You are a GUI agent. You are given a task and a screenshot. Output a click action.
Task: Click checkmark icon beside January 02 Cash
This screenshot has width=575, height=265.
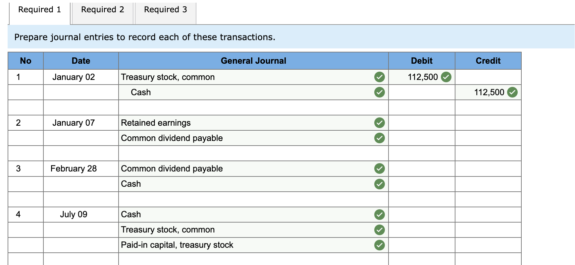pyautogui.click(x=380, y=92)
